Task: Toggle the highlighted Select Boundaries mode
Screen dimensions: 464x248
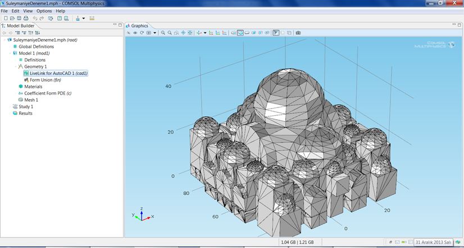Action: click(240, 32)
